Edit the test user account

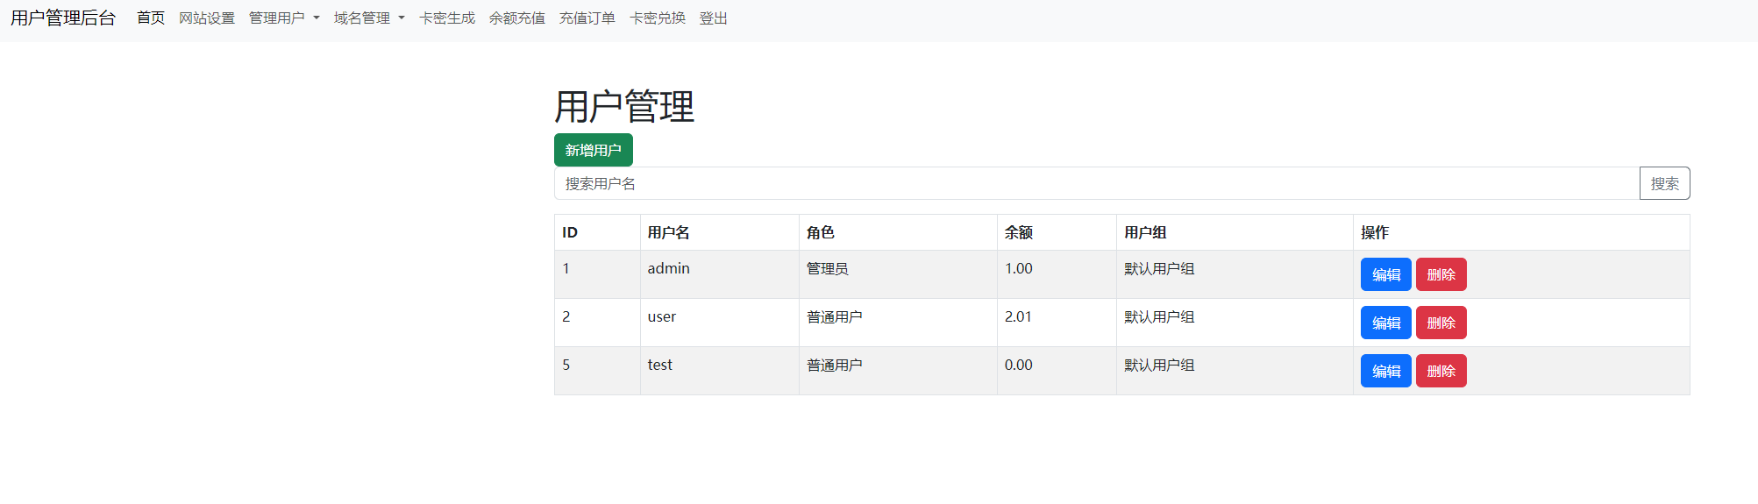tap(1385, 371)
